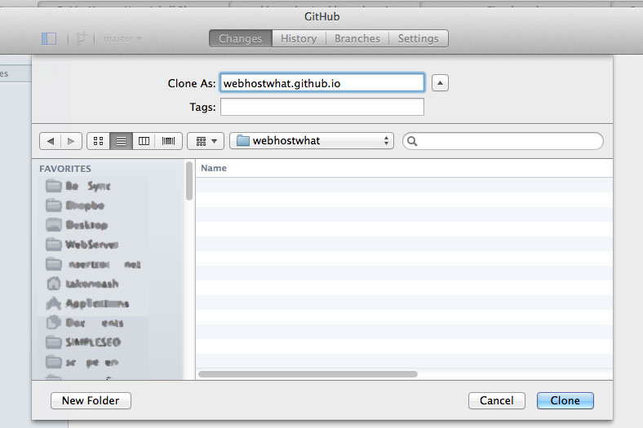This screenshot has height=428, width=643.
Task: Open the item arrangement dropdown
Action: (x=206, y=141)
